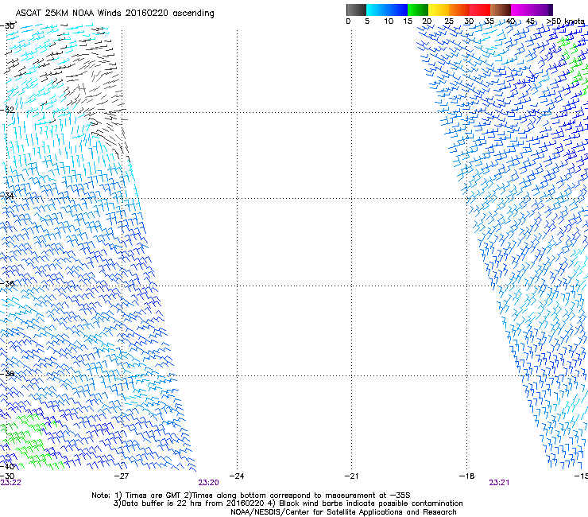Click the '0' label under the color bar
This screenshot has height=517, width=588.
click(x=348, y=21)
